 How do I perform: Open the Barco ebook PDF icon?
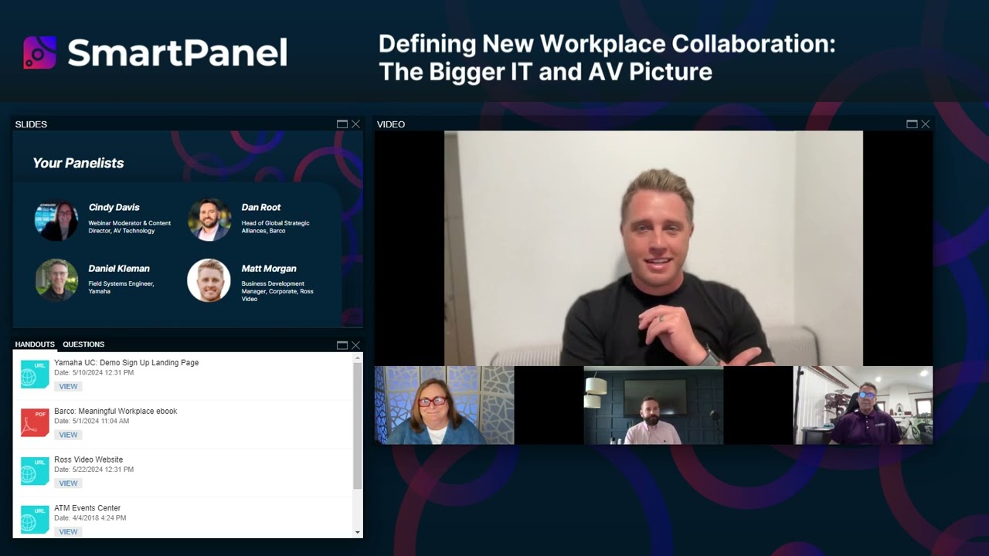(35, 423)
